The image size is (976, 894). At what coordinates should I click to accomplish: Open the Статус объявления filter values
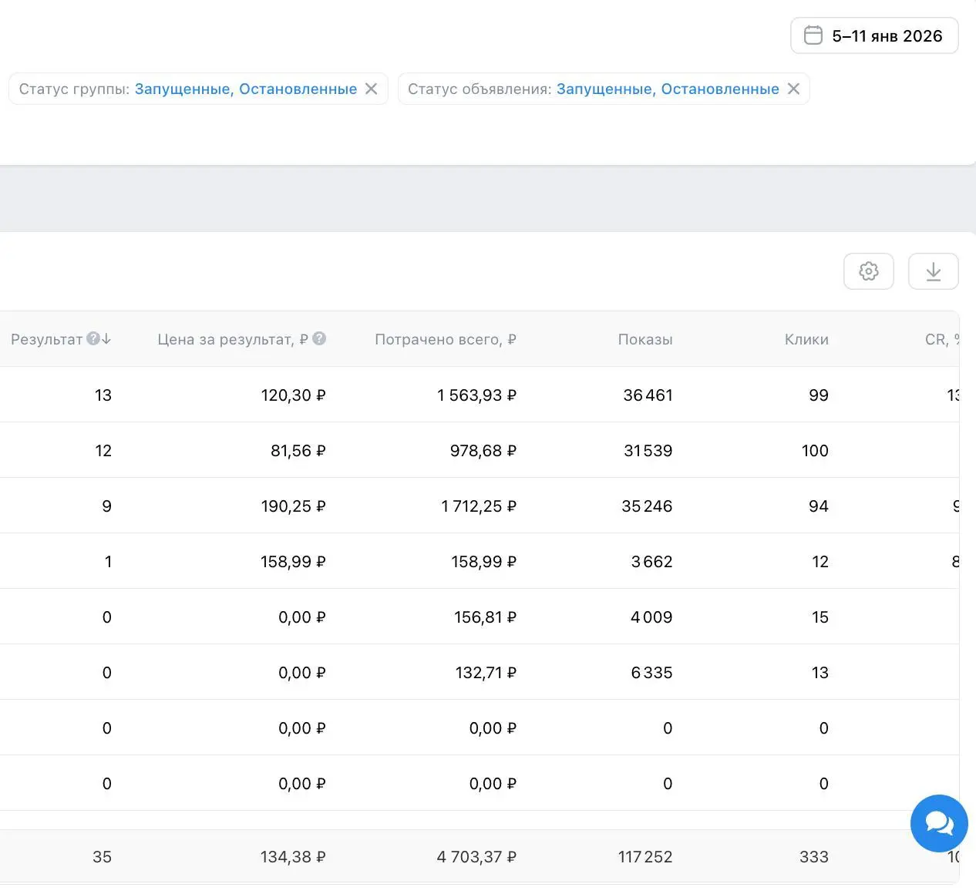668,89
